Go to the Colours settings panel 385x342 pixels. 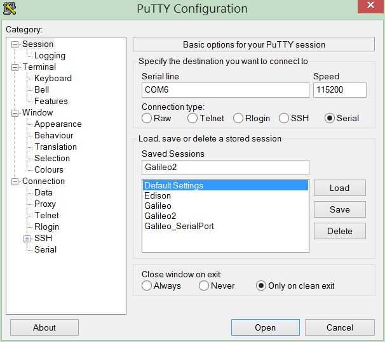click(49, 170)
